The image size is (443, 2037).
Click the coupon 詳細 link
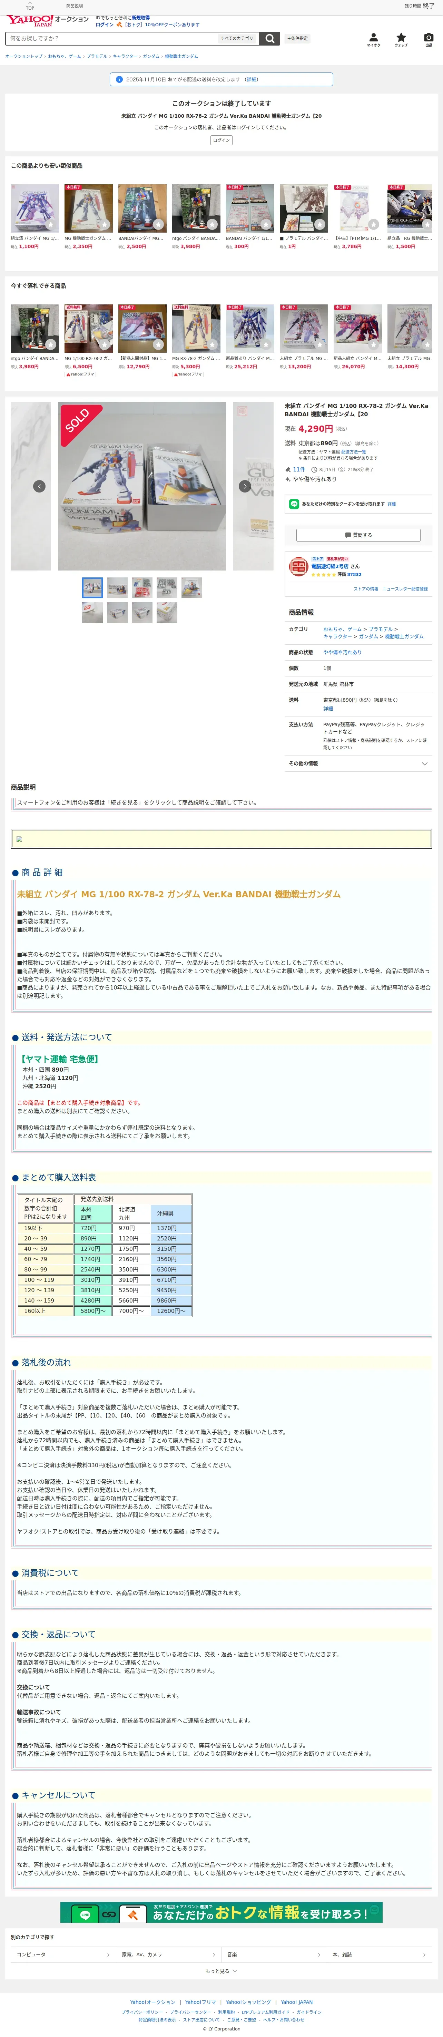coord(392,504)
